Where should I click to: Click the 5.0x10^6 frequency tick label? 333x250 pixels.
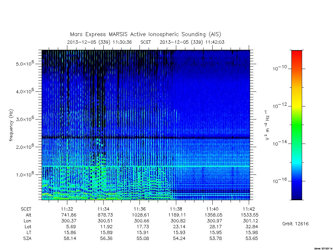click(x=25, y=63)
